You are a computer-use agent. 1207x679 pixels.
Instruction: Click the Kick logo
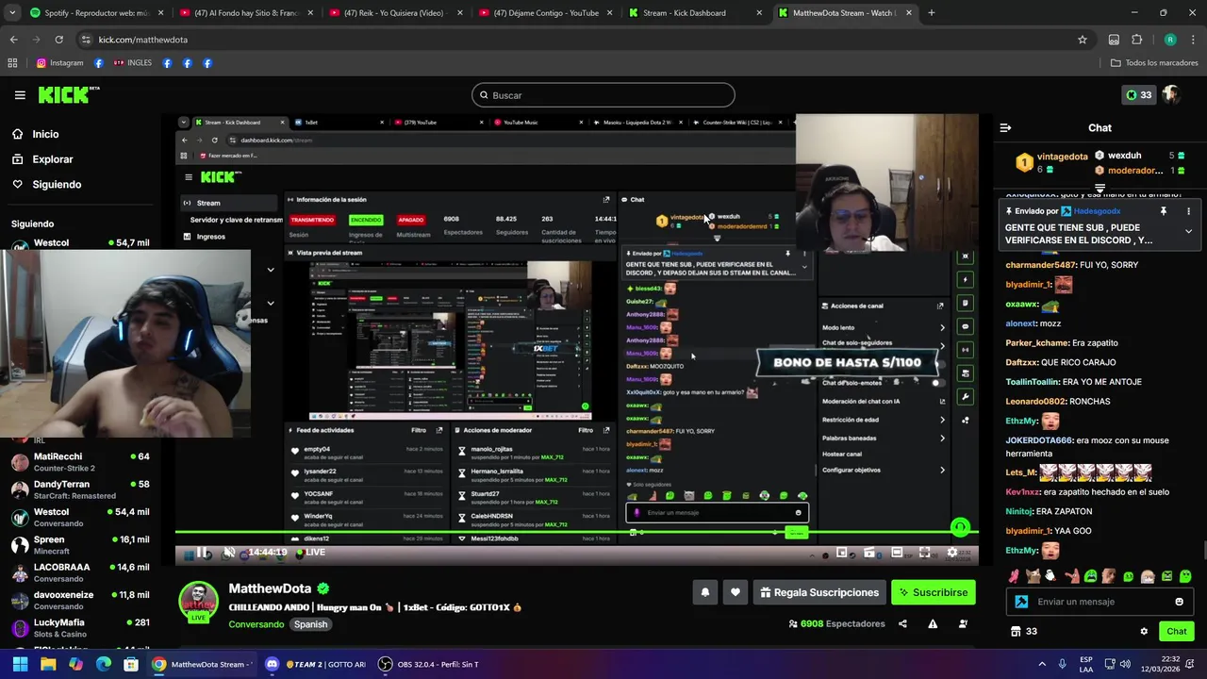(68, 94)
